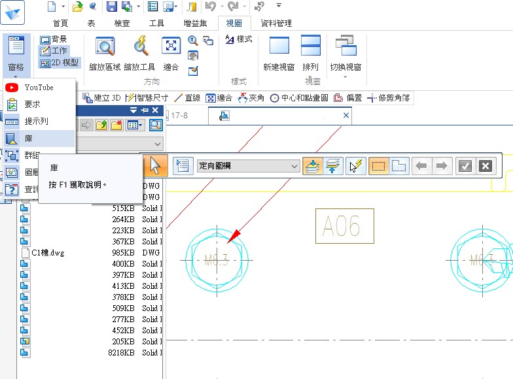The height and width of the screenshot is (379, 513).
Task: Toggle bottom-up layer selection icon
Action: click(332, 166)
